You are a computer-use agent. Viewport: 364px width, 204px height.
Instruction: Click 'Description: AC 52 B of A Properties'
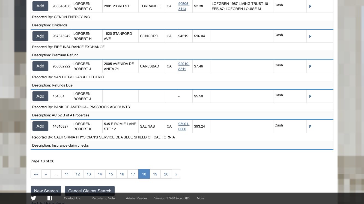(61, 115)
